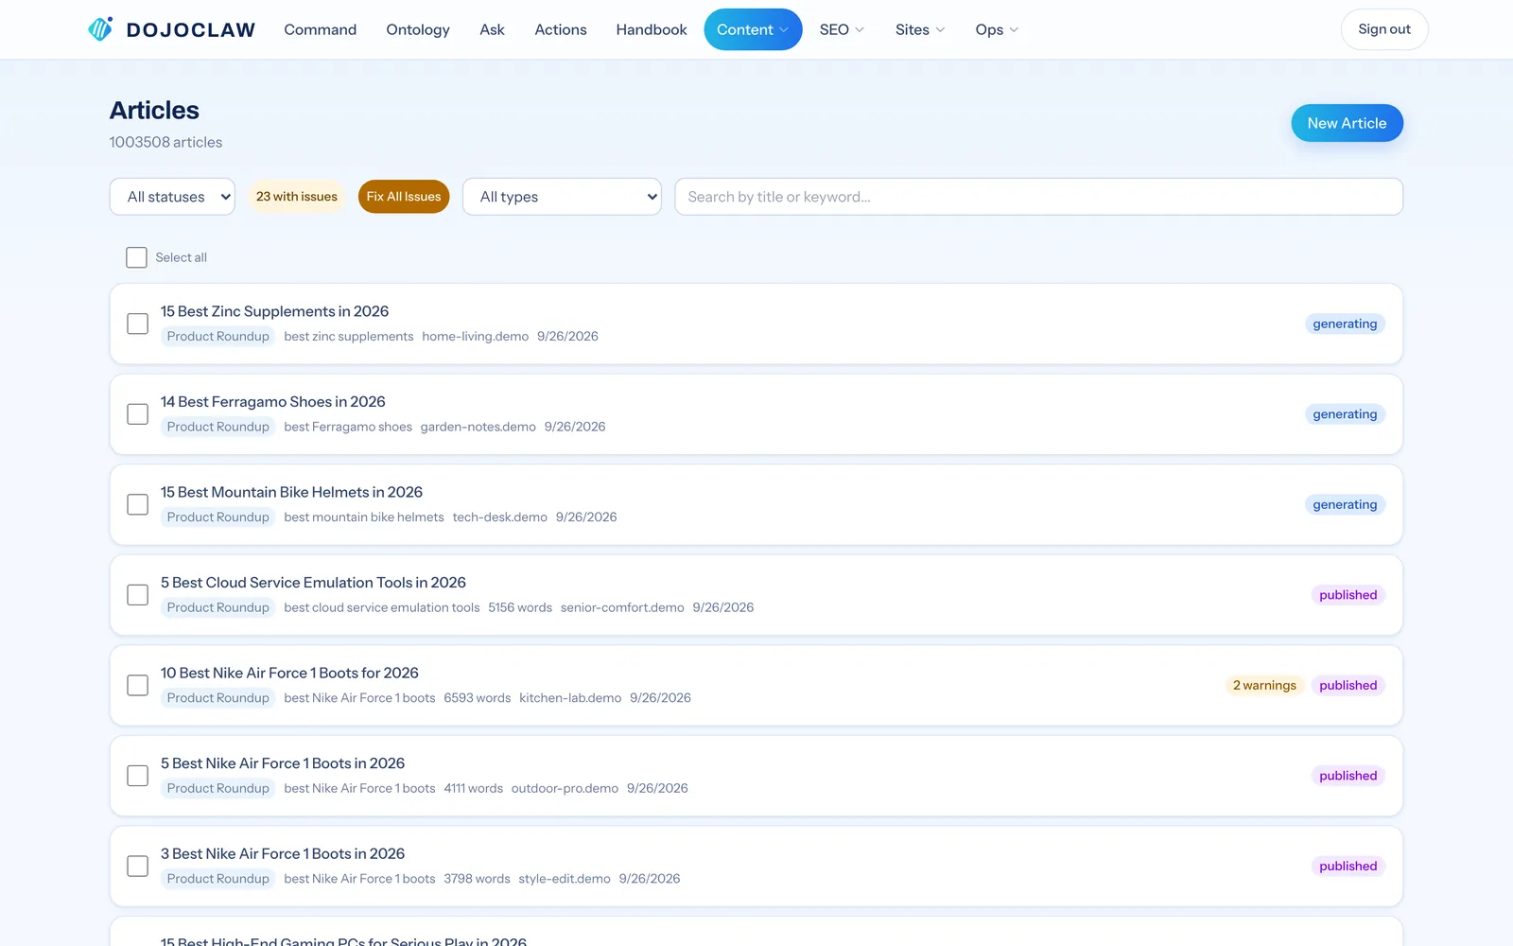Click generating status on Zinc Supplements row

1345,324
